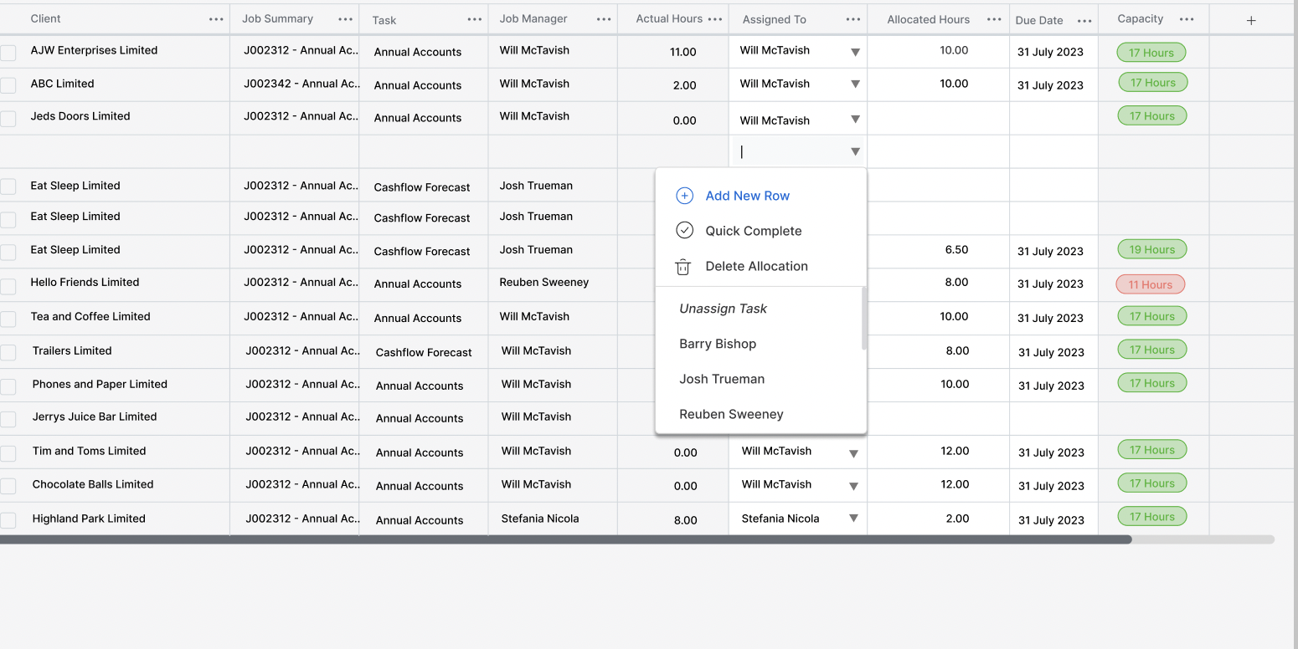1298x649 pixels.
Task: Click the assignee list vertical scrollbar
Action: pyautogui.click(x=864, y=318)
